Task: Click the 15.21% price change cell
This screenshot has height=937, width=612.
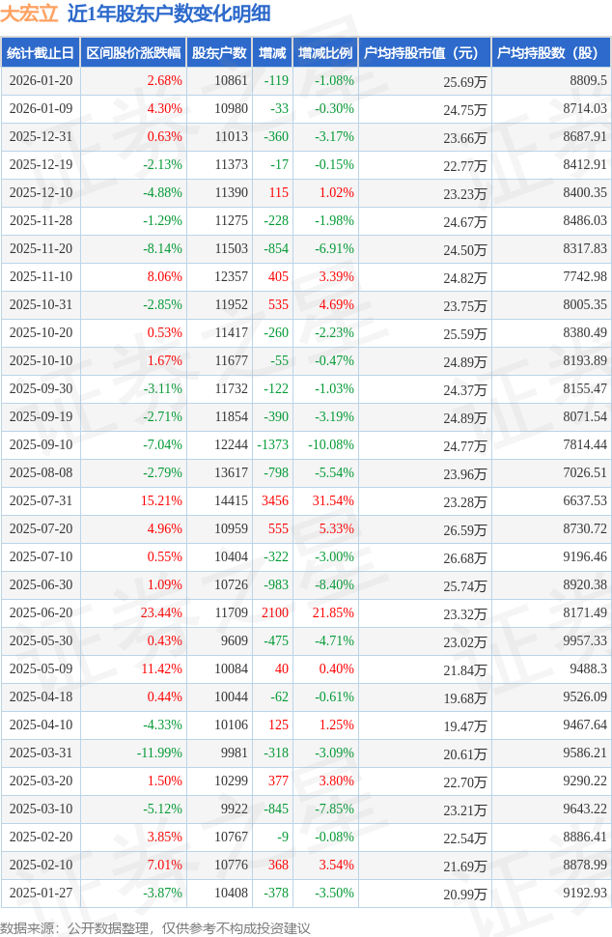Action: pyautogui.click(x=161, y=501)
